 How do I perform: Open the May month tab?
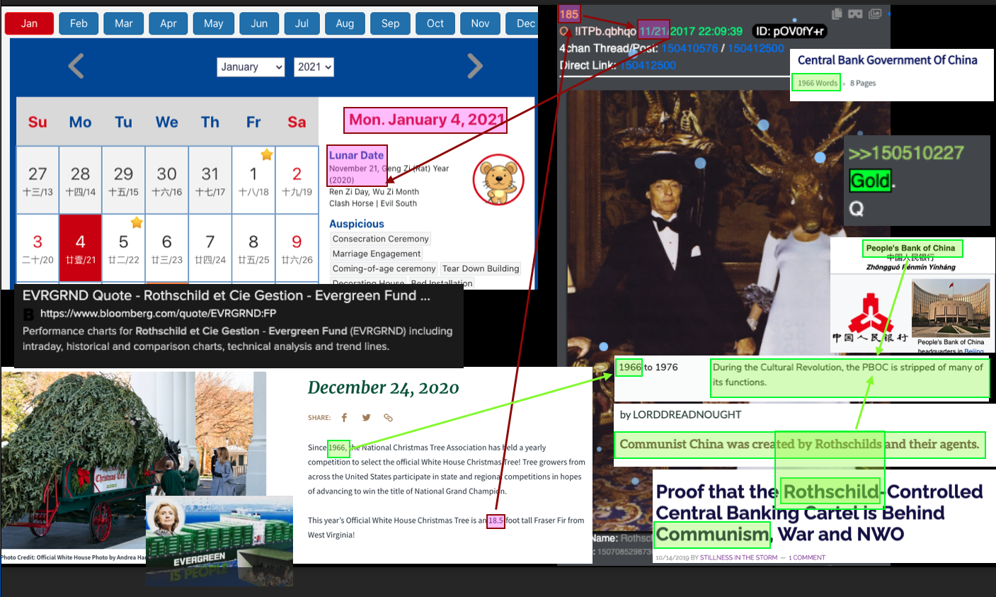click(x=214, y=23)
